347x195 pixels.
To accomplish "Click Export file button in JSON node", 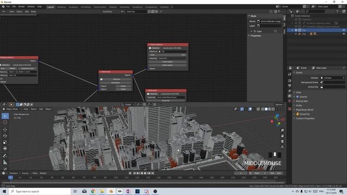I will coord(166,101).
